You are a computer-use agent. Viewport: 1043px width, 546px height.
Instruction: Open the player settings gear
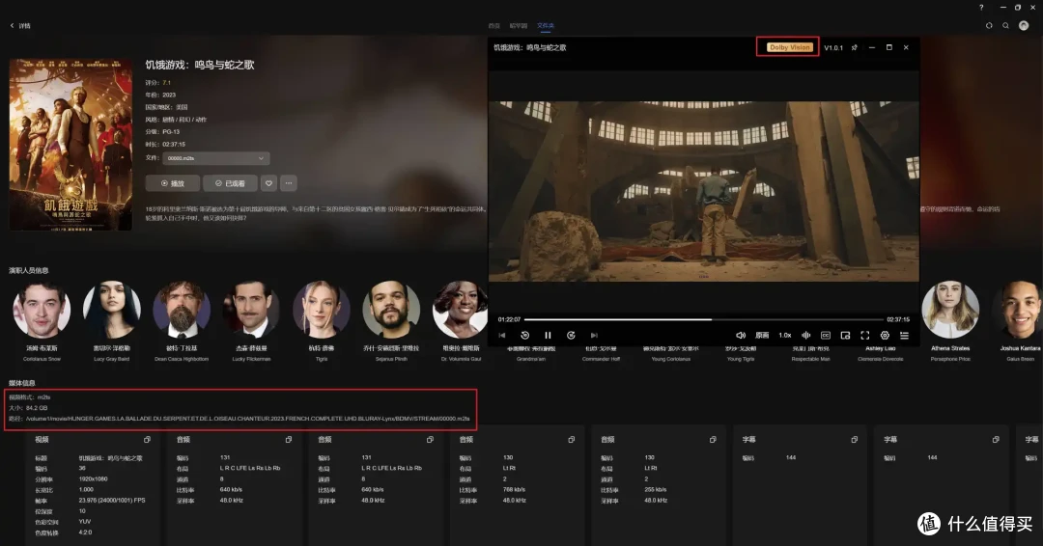point(885,336)
